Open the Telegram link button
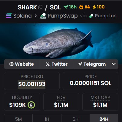The image size is (122, 122). 91,64
